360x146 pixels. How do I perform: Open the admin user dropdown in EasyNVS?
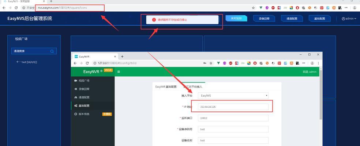pos(349,19)
